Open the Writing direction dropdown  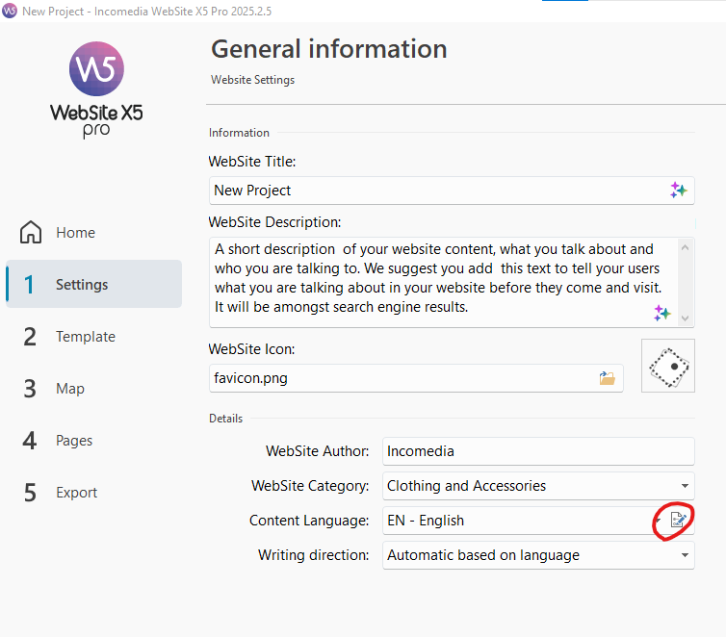click(538, 555)
